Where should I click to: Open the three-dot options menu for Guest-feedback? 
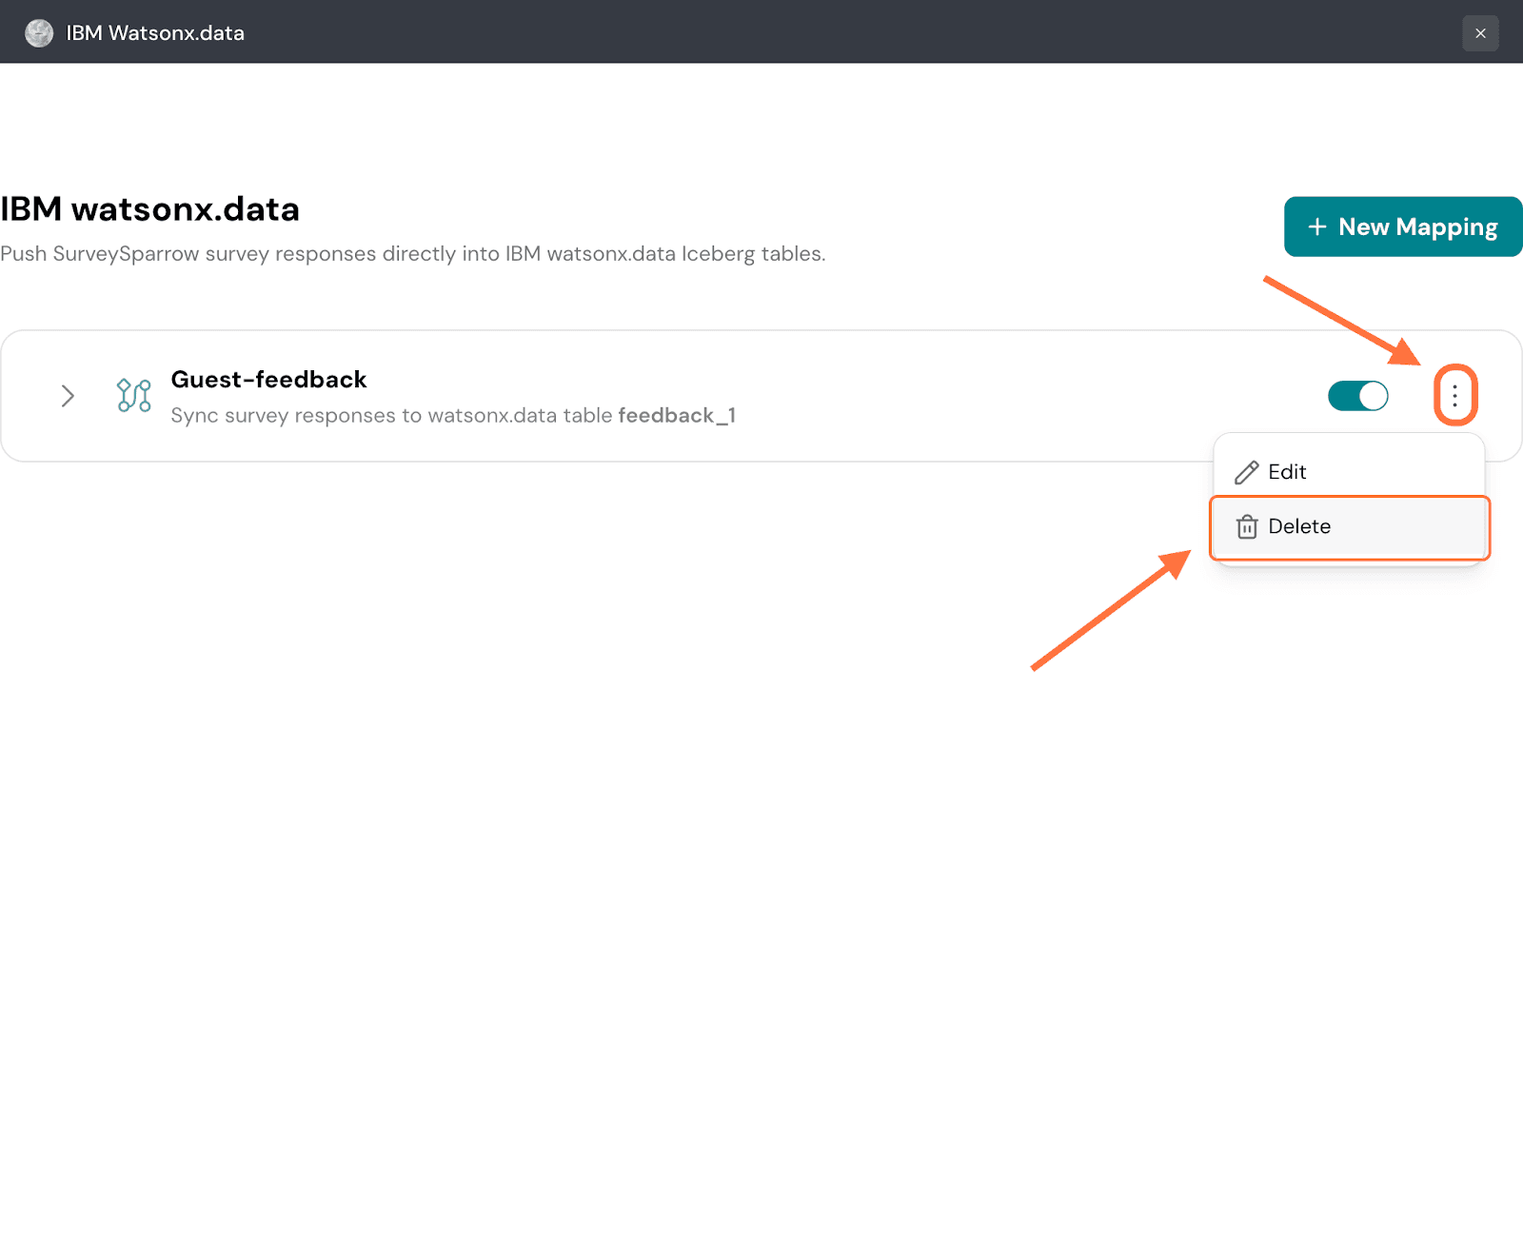pyautogui.click(x=1454, y=395)
